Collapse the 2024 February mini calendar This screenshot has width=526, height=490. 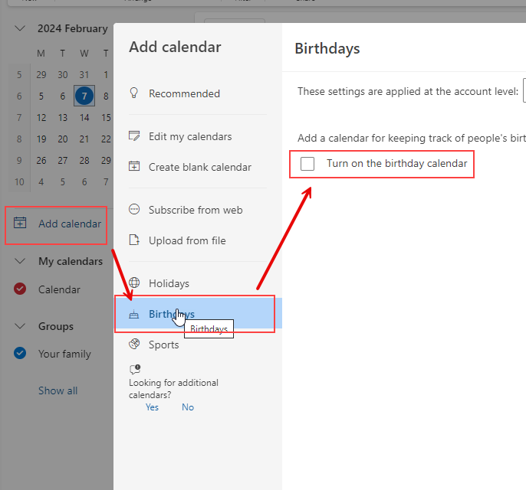pos(20,28)
